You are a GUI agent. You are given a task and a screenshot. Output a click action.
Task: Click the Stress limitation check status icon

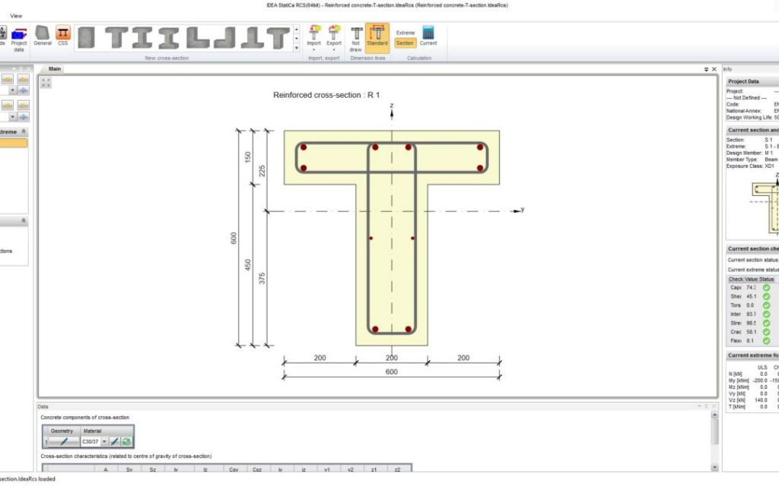[x=767, y=323]
